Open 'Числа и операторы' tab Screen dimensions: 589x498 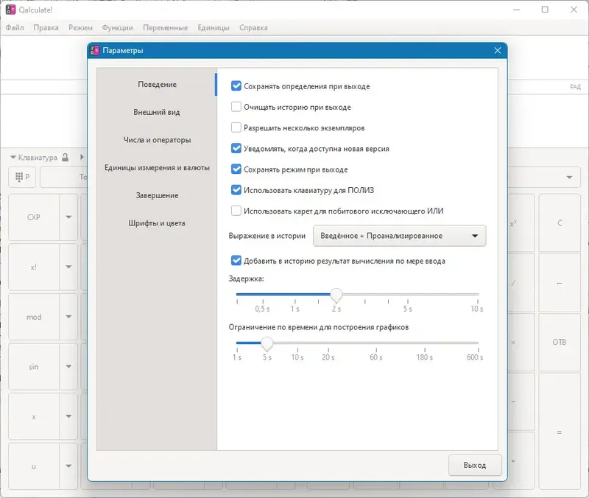tap(157, 140)
